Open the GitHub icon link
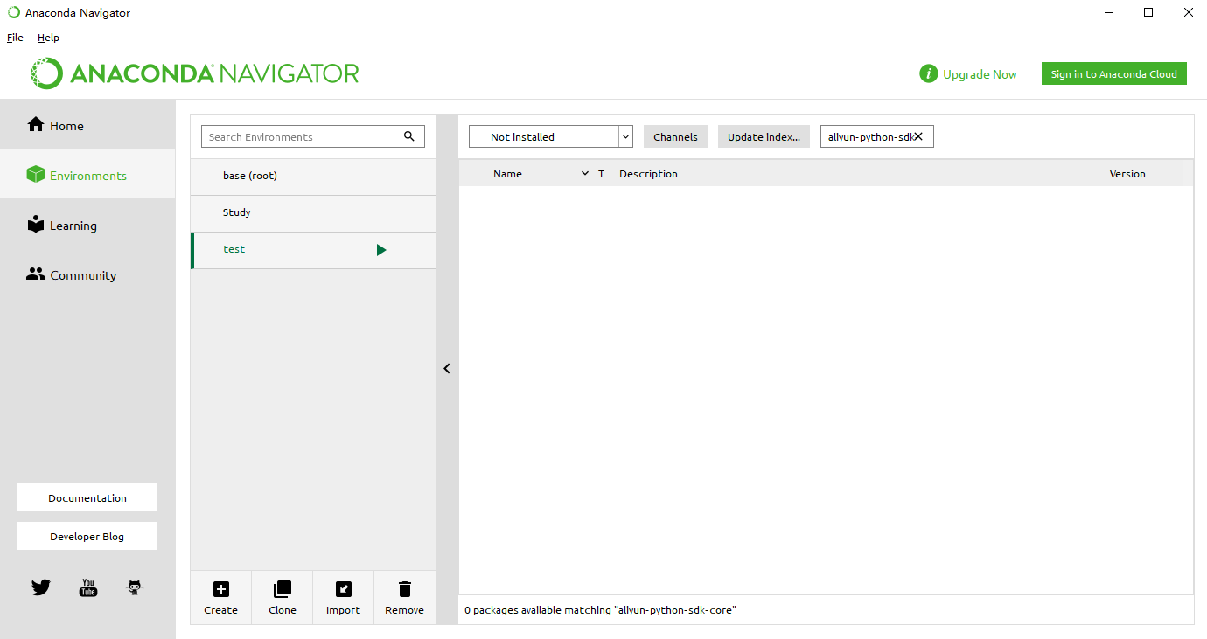This screenshot has width=1207, height=639. click(x=134, y=587)
